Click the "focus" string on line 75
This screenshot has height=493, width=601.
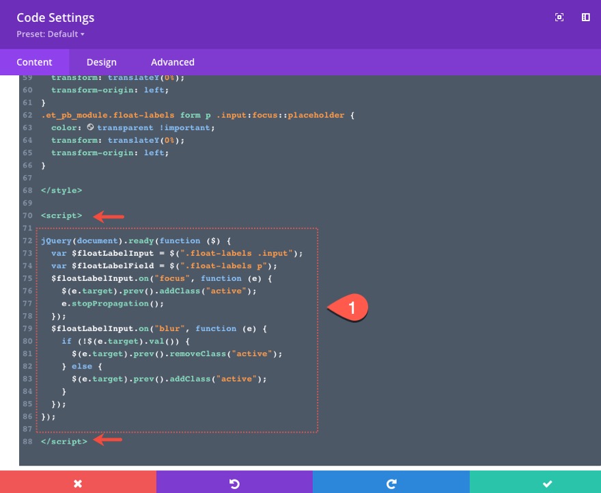pyautogui.click(x=172, y=278)
